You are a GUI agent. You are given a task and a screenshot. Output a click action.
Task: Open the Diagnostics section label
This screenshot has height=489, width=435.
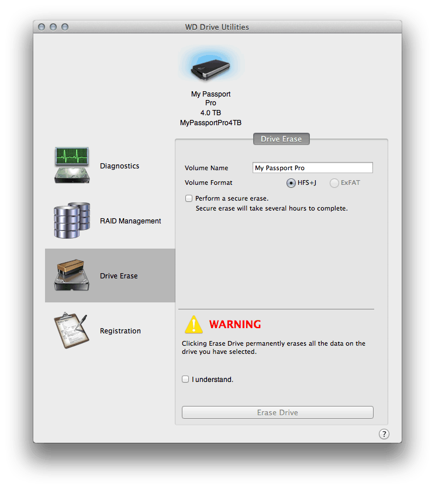119,166
